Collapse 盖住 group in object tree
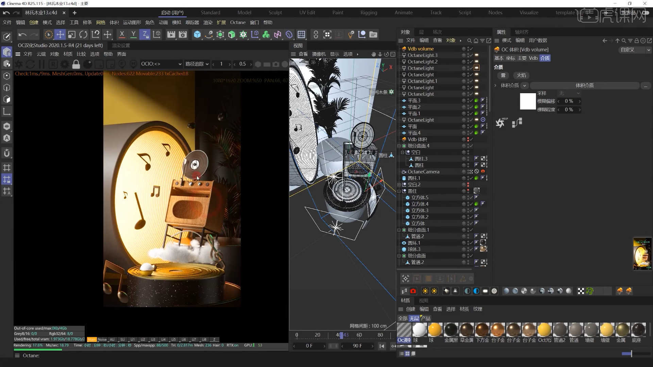The height and width of the screenshot is (367, 653). click(399, 191)
